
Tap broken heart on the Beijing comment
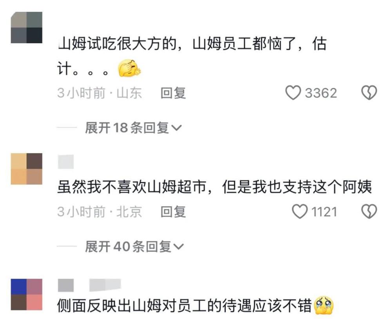click(x=369, y=211)
